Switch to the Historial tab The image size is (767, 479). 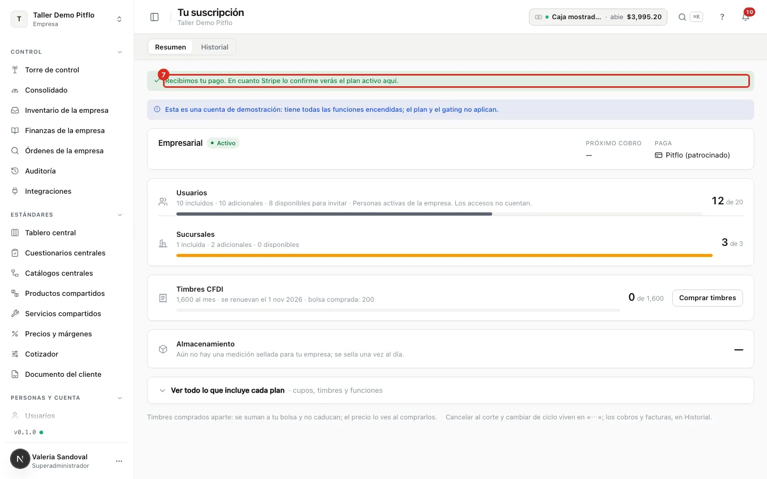[215, 47]
